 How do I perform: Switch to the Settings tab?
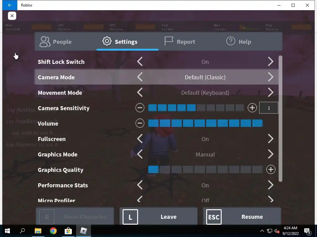pyautogui.click(x=128, y=42)
